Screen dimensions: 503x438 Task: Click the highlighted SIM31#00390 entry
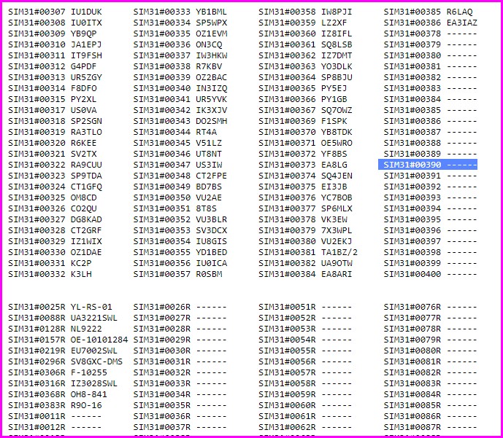point(429,165)
